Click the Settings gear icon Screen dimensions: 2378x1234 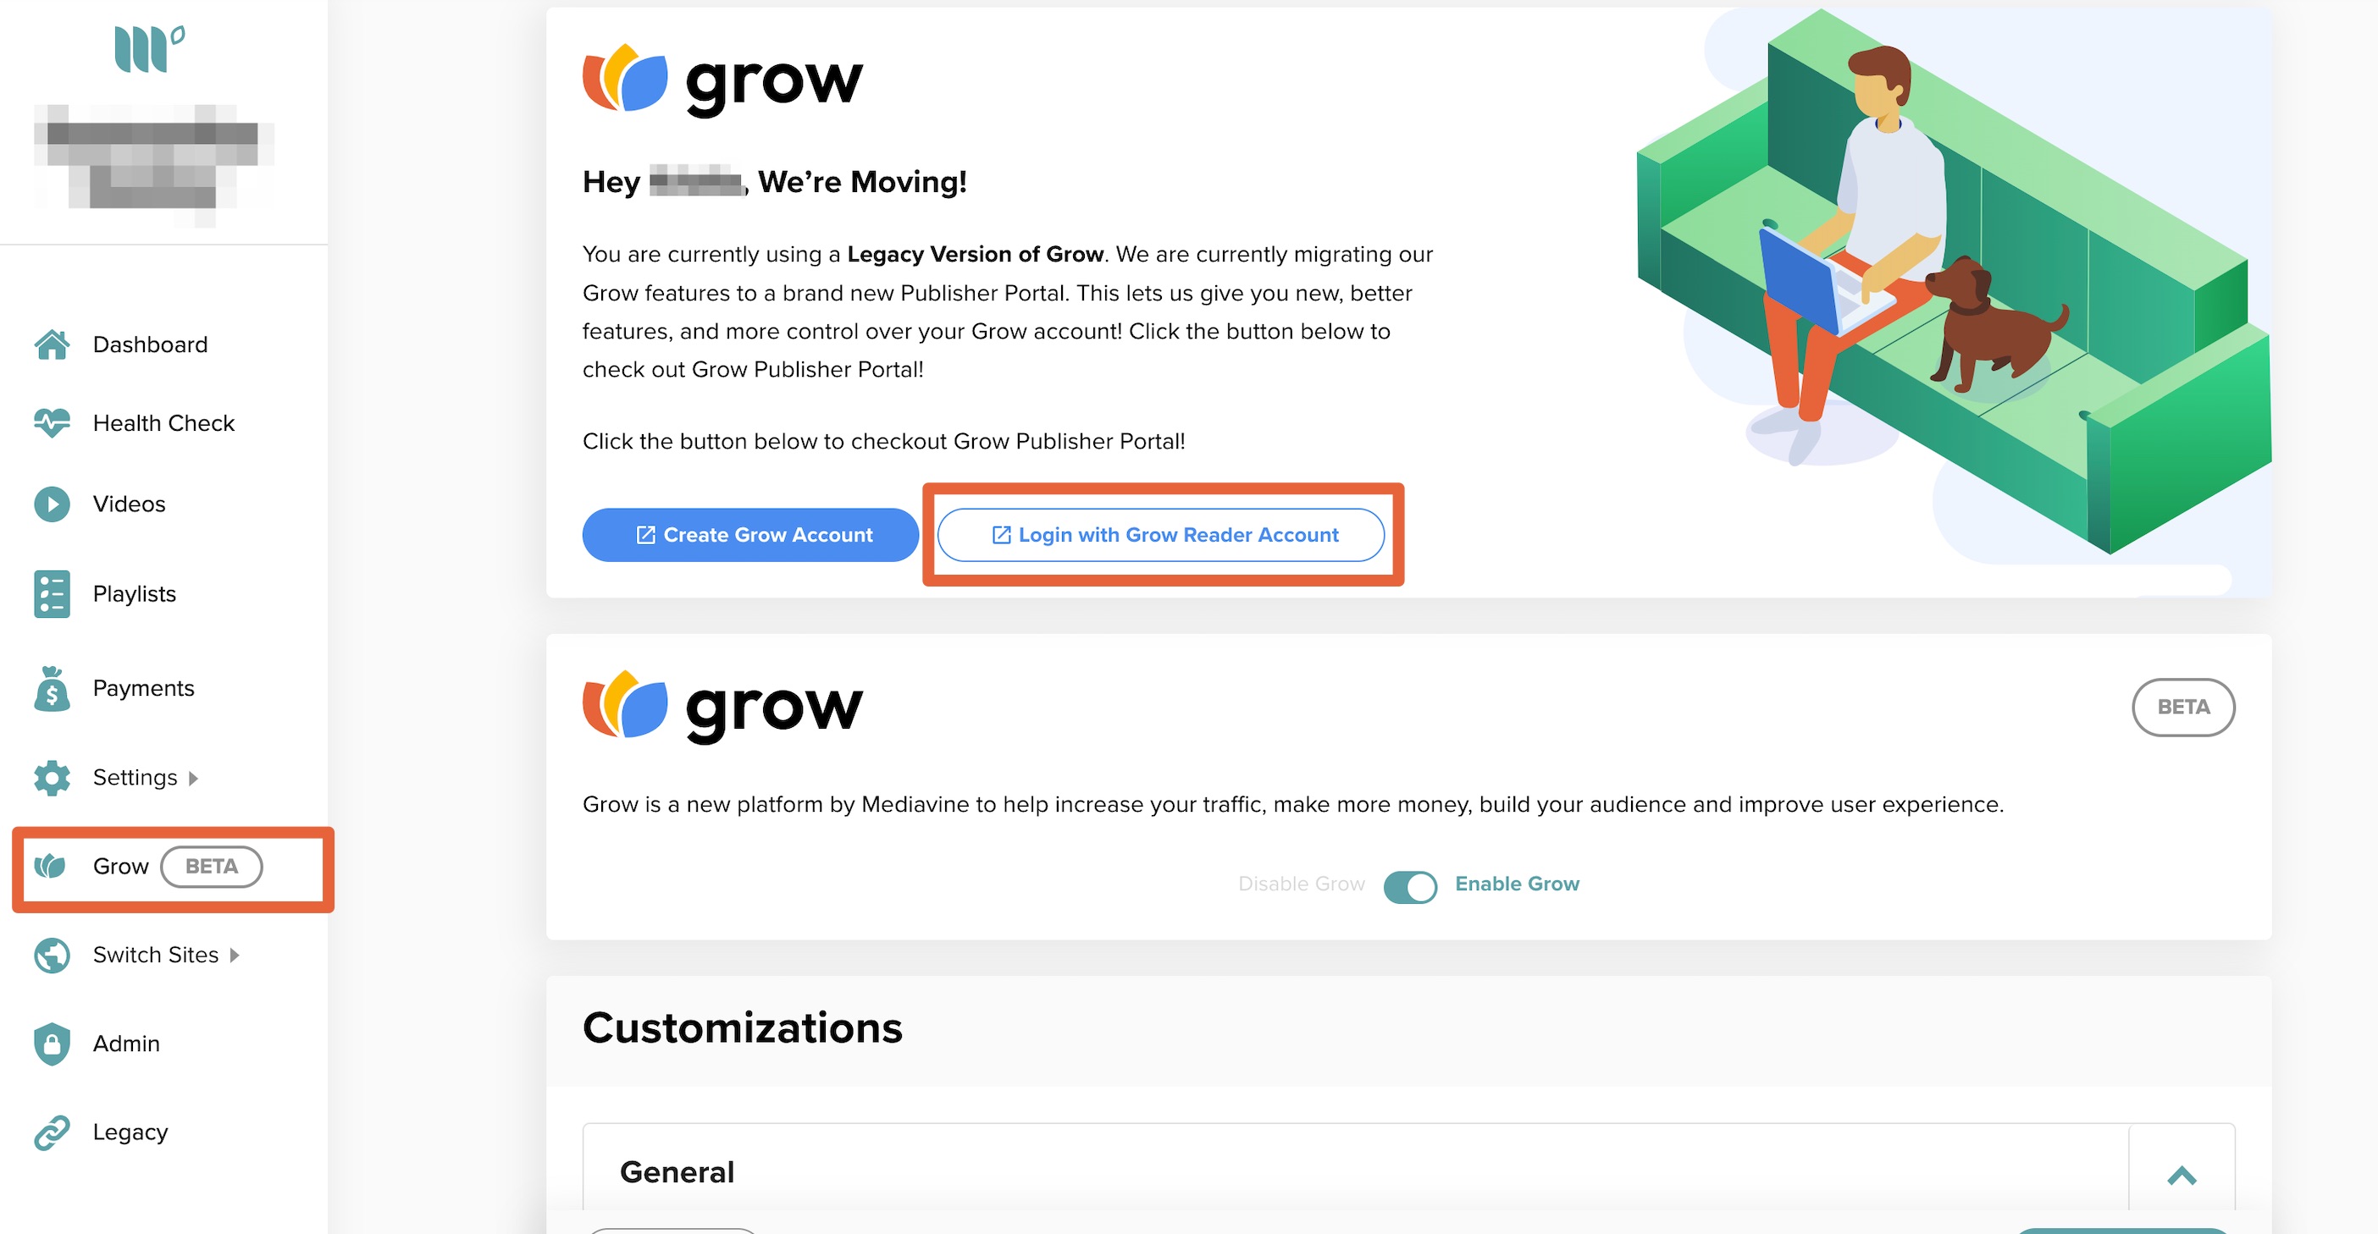click(52, 778)
